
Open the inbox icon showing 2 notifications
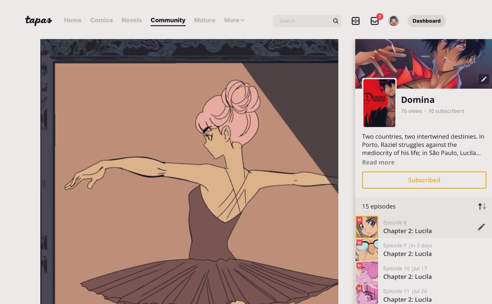pyautogui.click(x=375, y=20)
